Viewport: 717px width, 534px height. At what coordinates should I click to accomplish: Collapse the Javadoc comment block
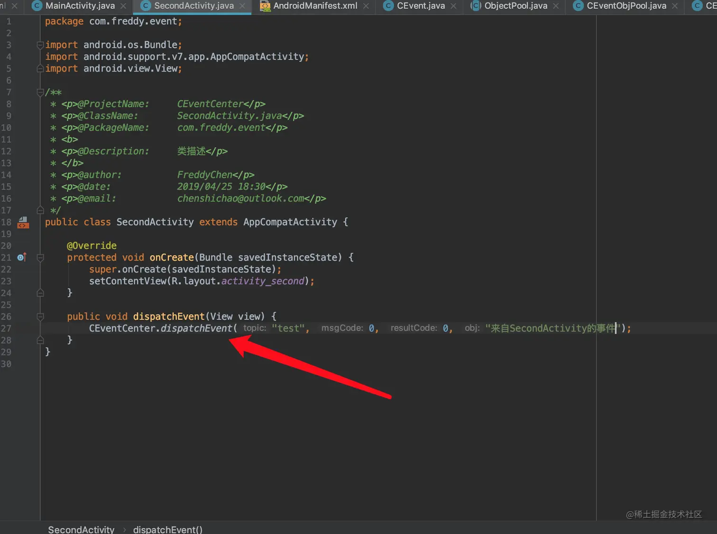point(40,92)
